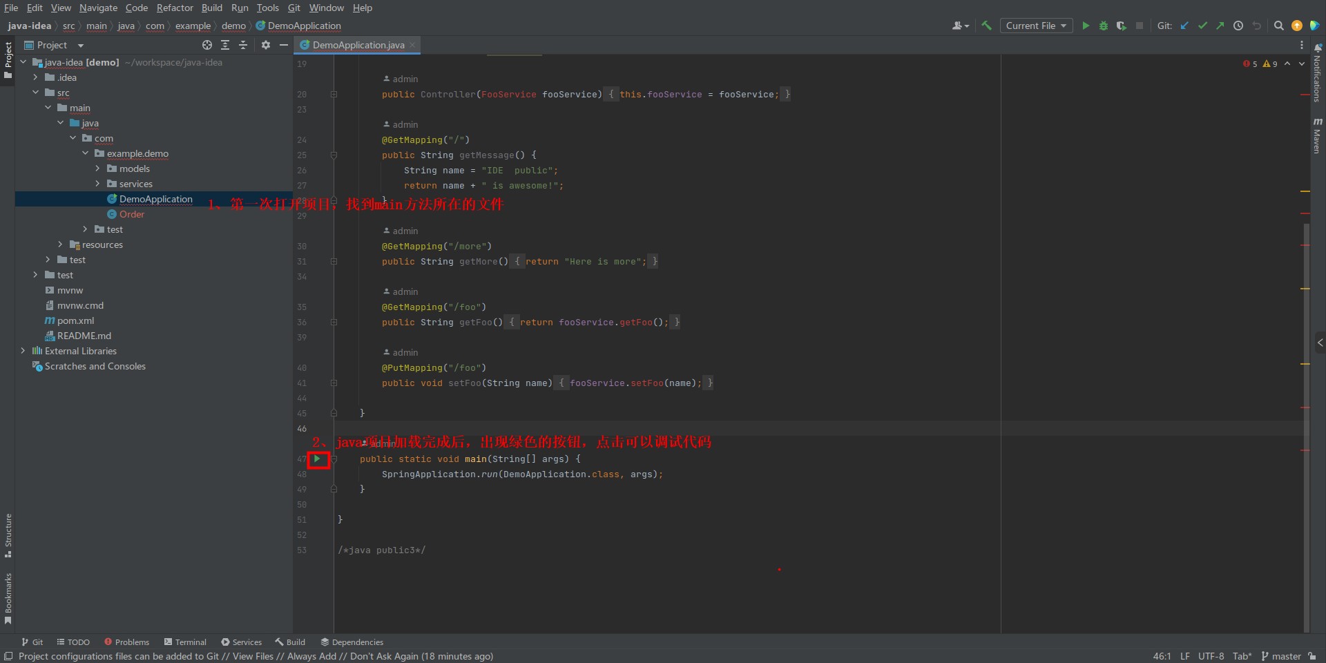Open the colorful toolbox icon at top right

[x=1315, y=26]
